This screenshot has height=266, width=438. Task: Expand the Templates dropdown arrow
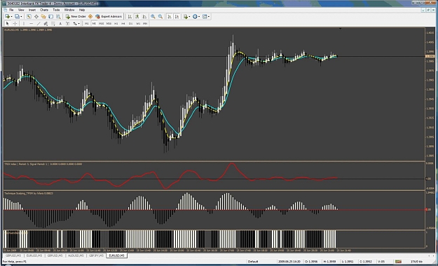(x=209, y=17)
